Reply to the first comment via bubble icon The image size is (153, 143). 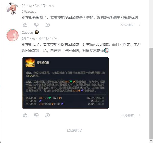pyautogui.click(x=48, y=25)
